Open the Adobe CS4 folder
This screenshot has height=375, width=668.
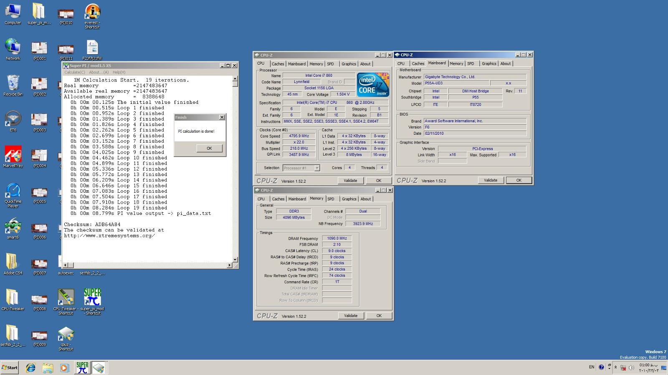(13, 264)
